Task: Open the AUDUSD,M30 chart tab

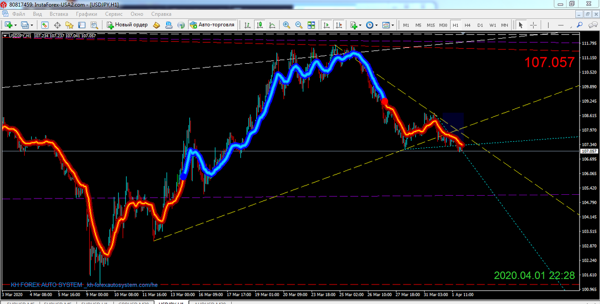Action: 211,303
